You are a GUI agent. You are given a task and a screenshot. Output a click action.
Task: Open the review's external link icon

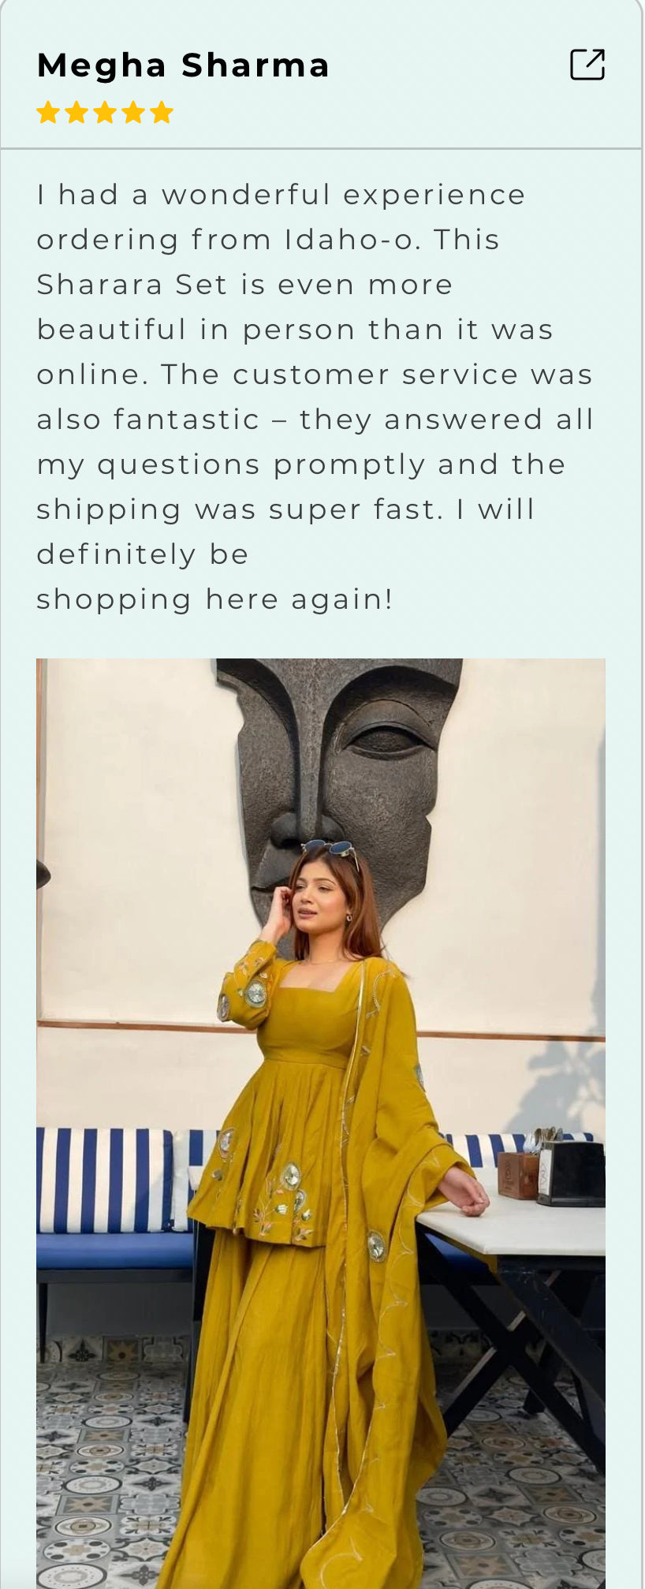[587, 65]
